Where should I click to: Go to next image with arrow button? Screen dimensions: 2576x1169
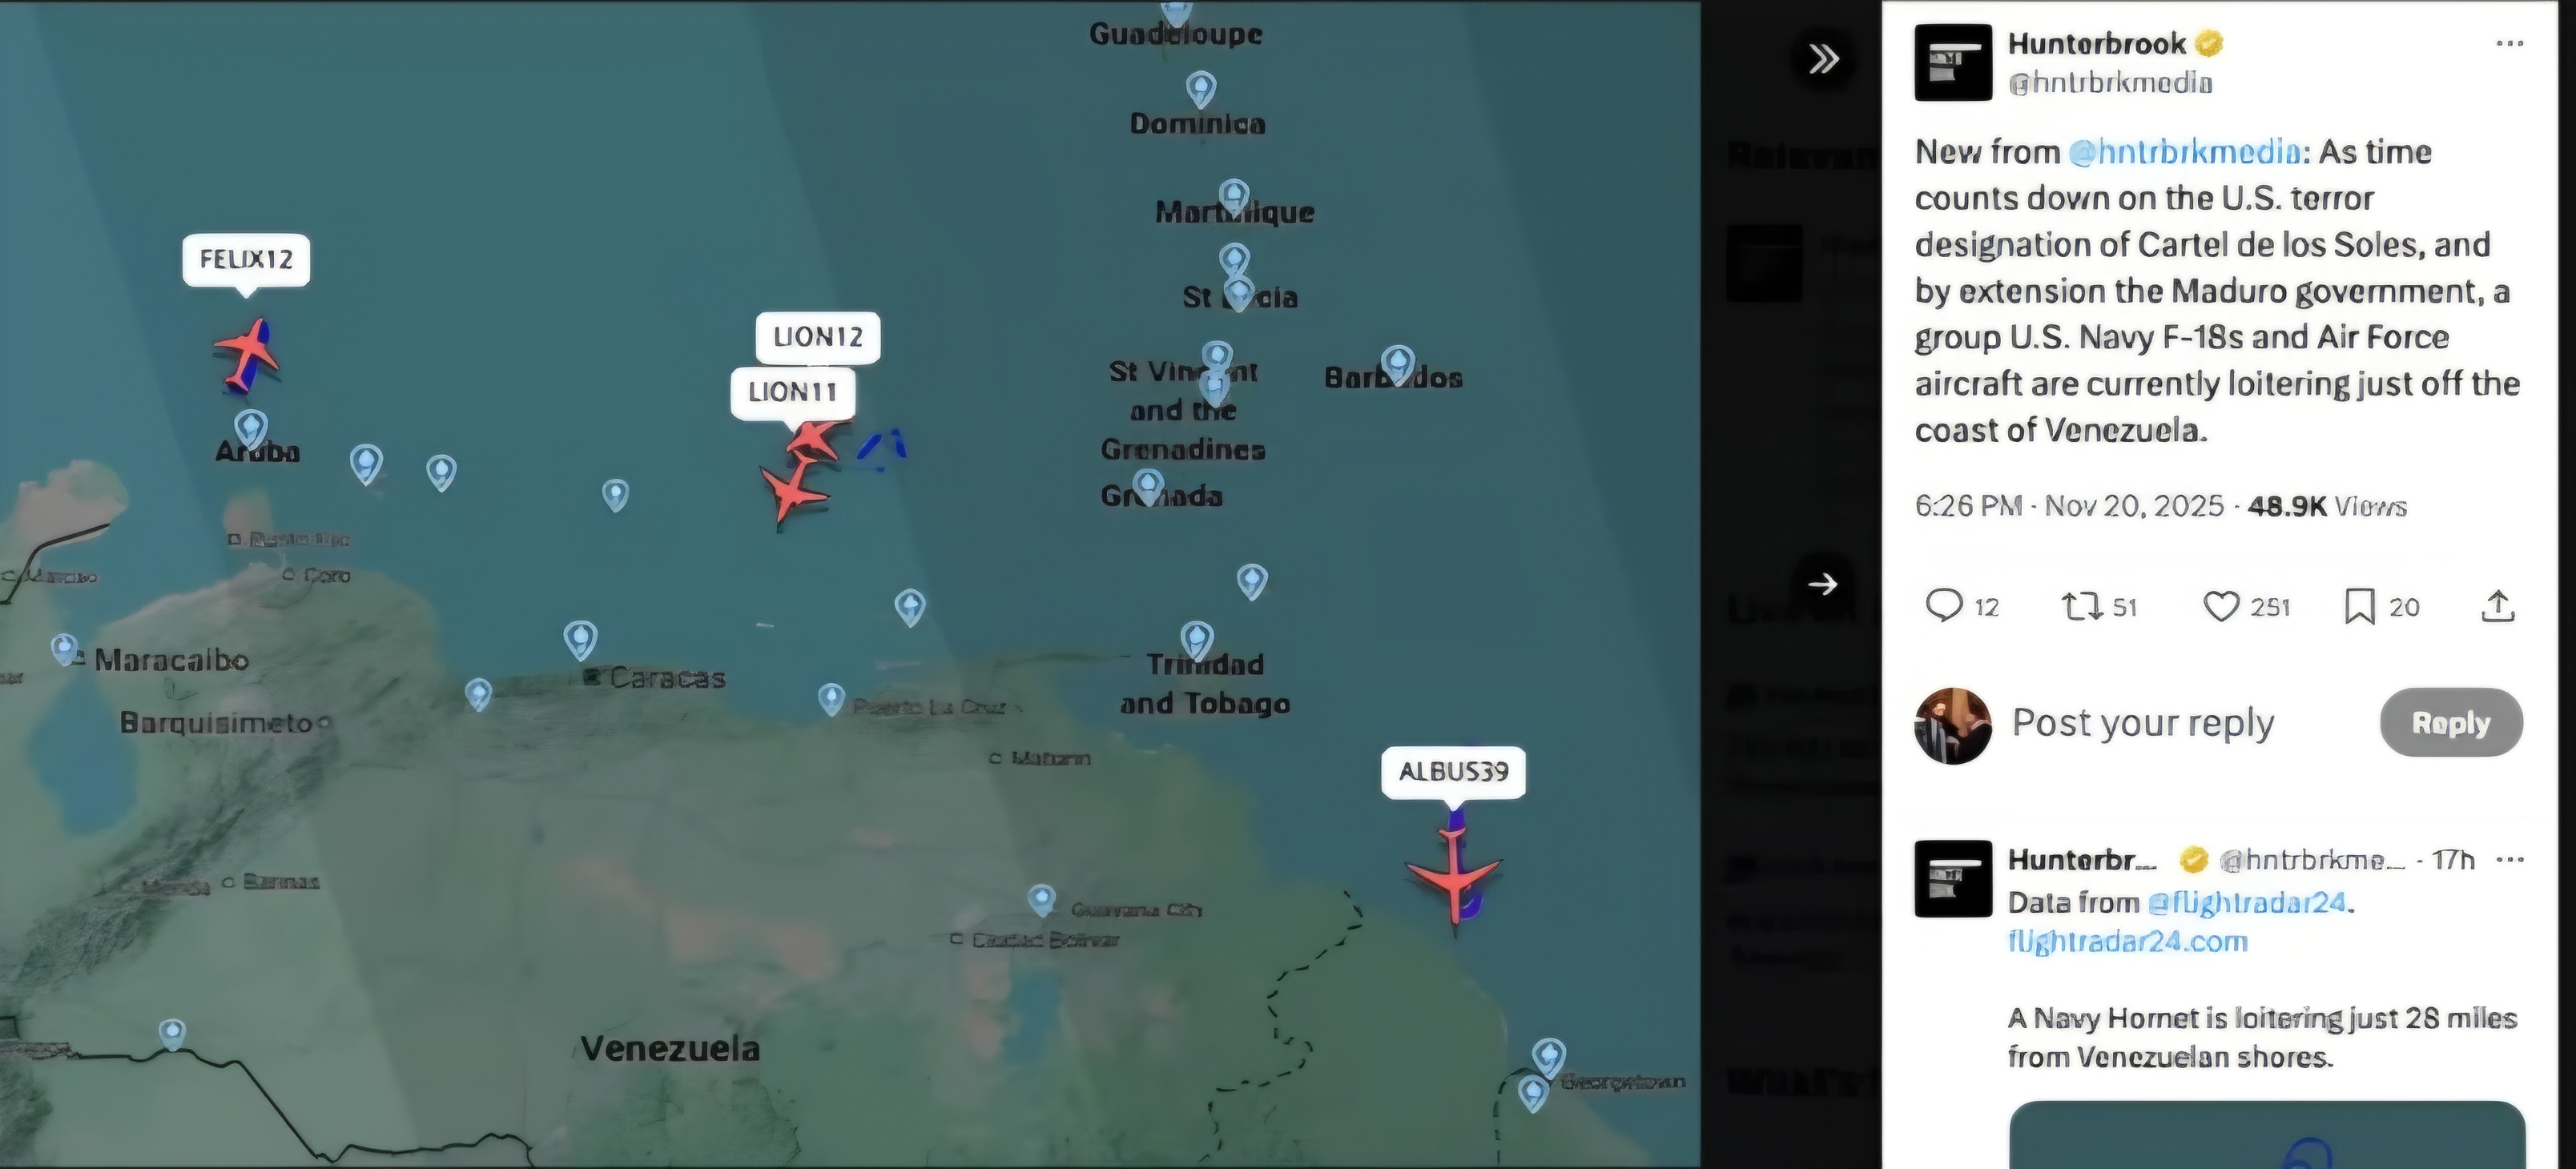tap(1823, 584)
